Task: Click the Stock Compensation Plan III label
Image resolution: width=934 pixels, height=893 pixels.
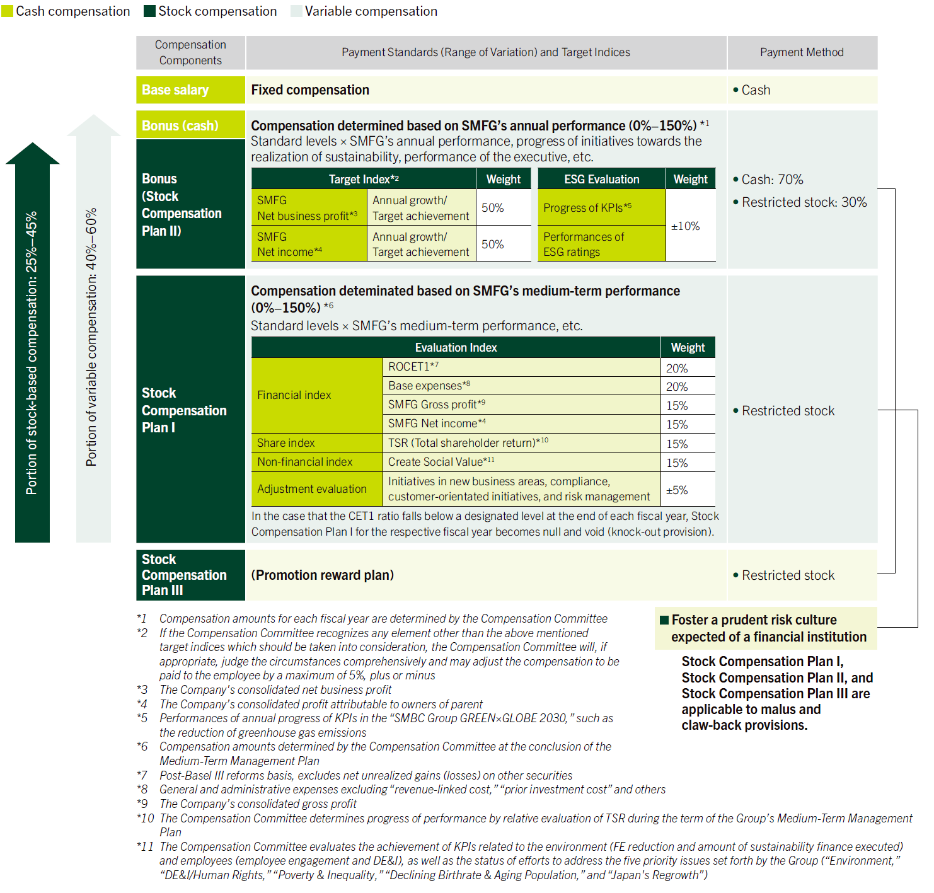Action: [190, 575]
